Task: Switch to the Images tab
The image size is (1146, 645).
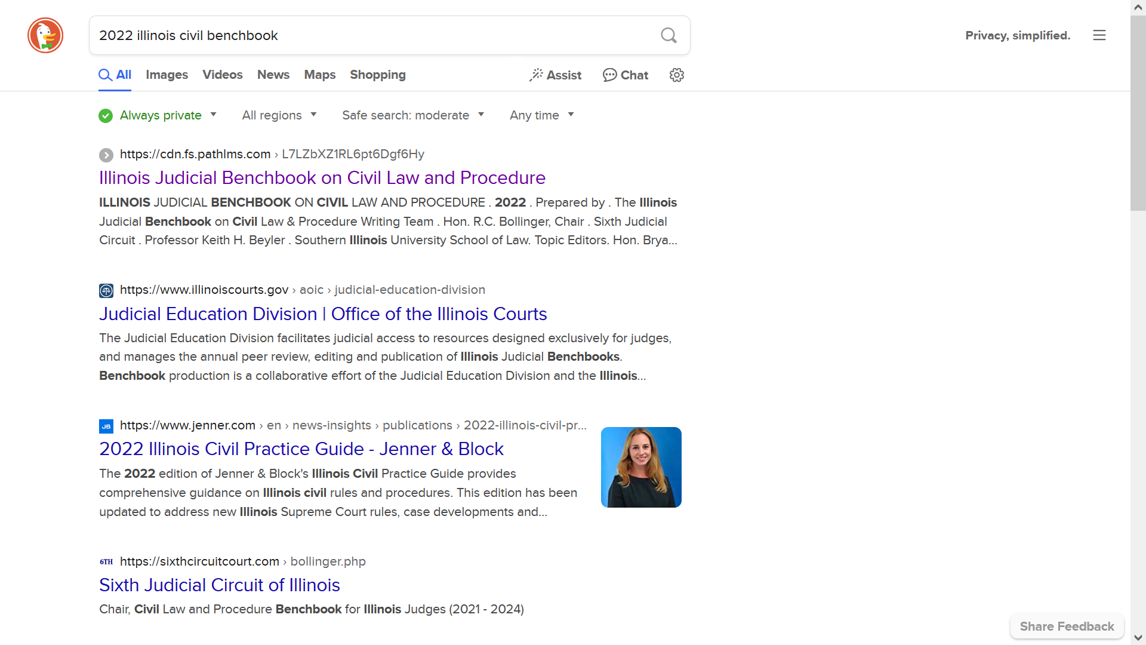Action: coord(167,75)
